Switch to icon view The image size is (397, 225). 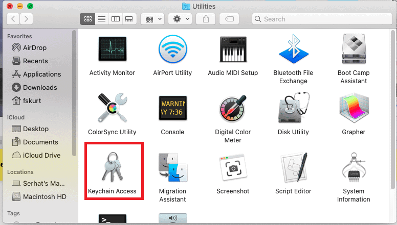tap(87, 19)
